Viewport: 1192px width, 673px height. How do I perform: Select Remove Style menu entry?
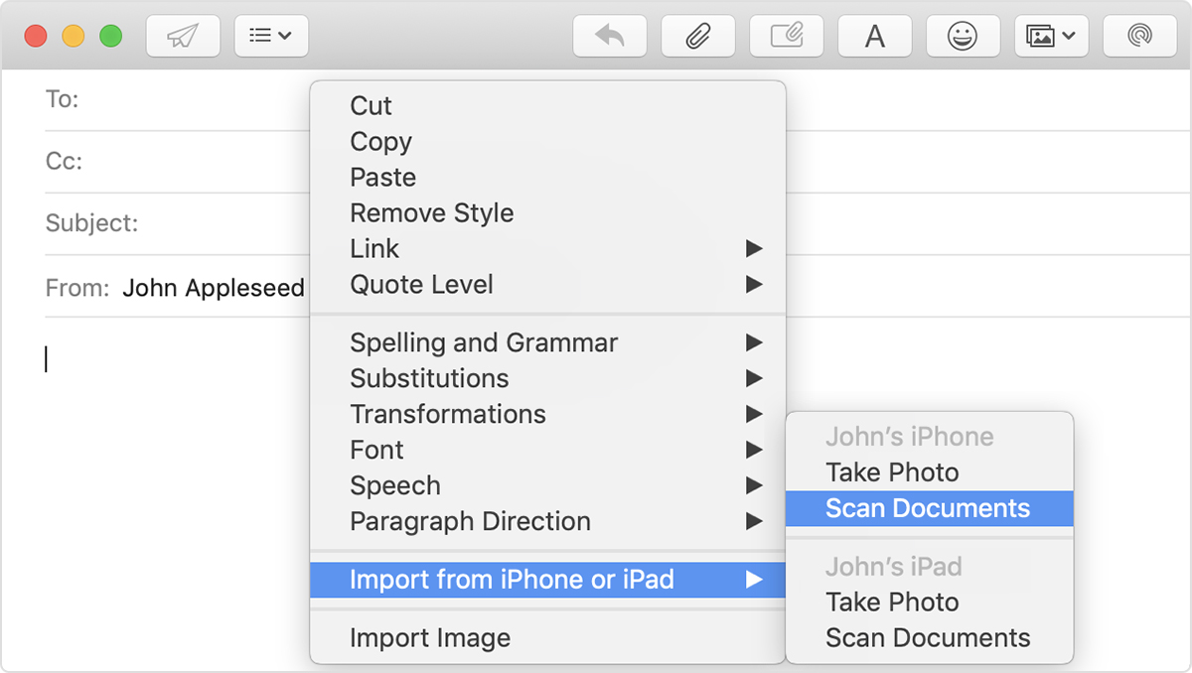coord(547,213)
